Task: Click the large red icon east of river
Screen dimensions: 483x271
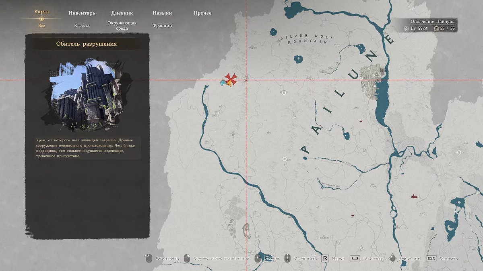Action: [x=413, y=196]
